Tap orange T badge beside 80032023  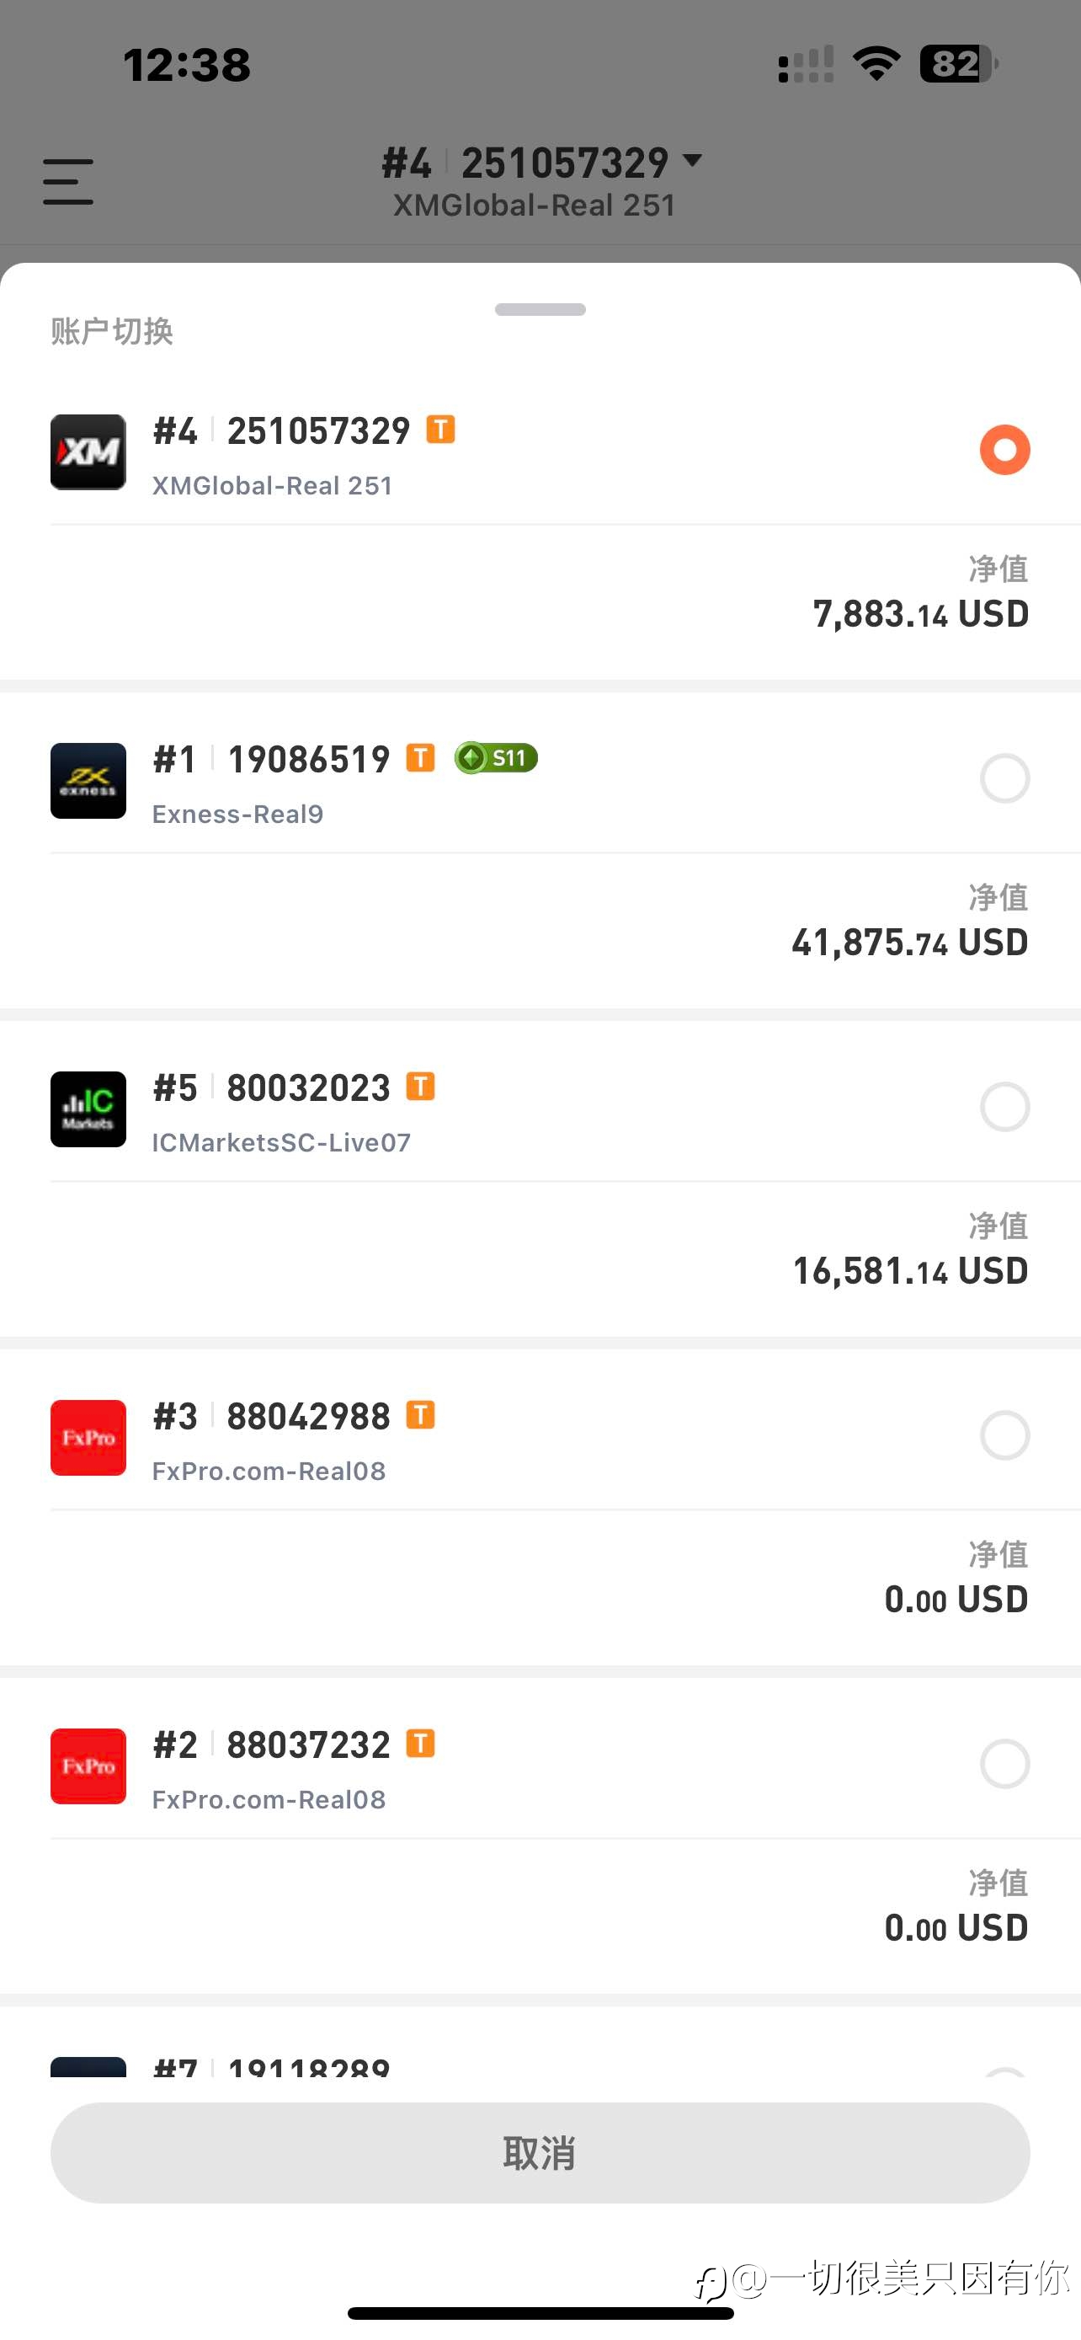[x=420, y=1086]
